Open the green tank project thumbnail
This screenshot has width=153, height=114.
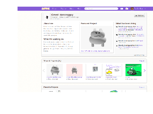point(134,70)
